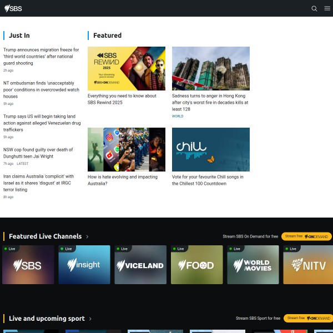Select the Chill countdown thumbnail

tap(211, 149)
